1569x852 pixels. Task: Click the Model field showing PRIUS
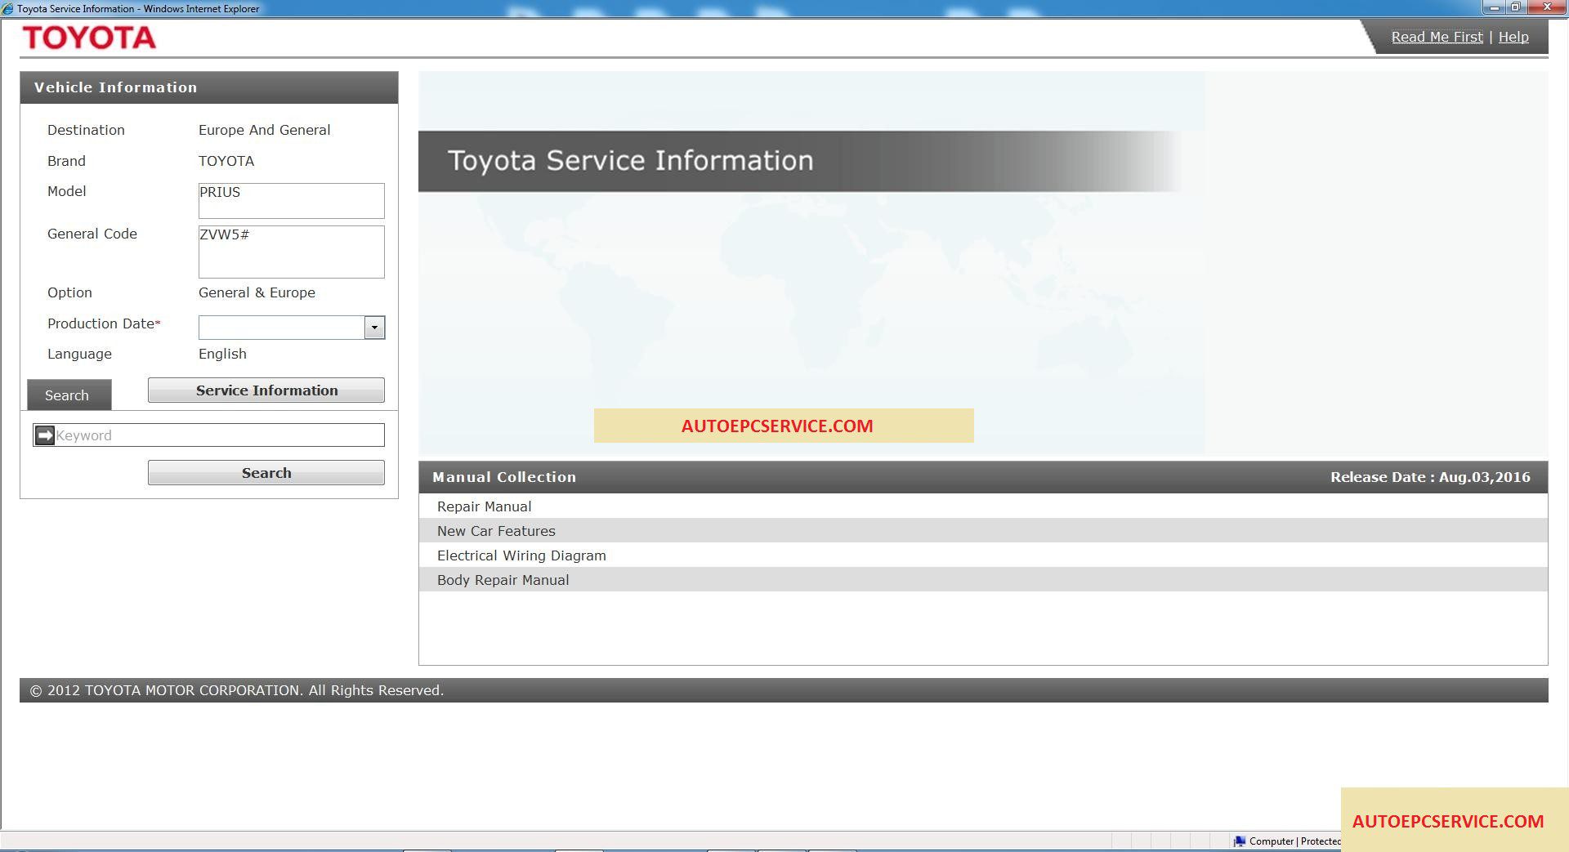coord(291,201)
